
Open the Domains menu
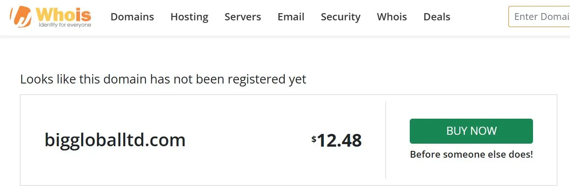pos(132,17)
